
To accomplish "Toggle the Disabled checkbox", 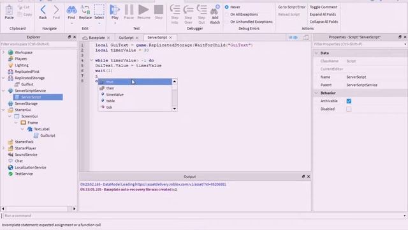I will 349,109.
